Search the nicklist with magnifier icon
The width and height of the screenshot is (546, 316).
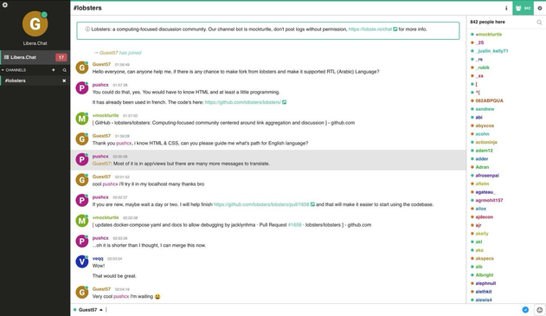tap(539, 23)
